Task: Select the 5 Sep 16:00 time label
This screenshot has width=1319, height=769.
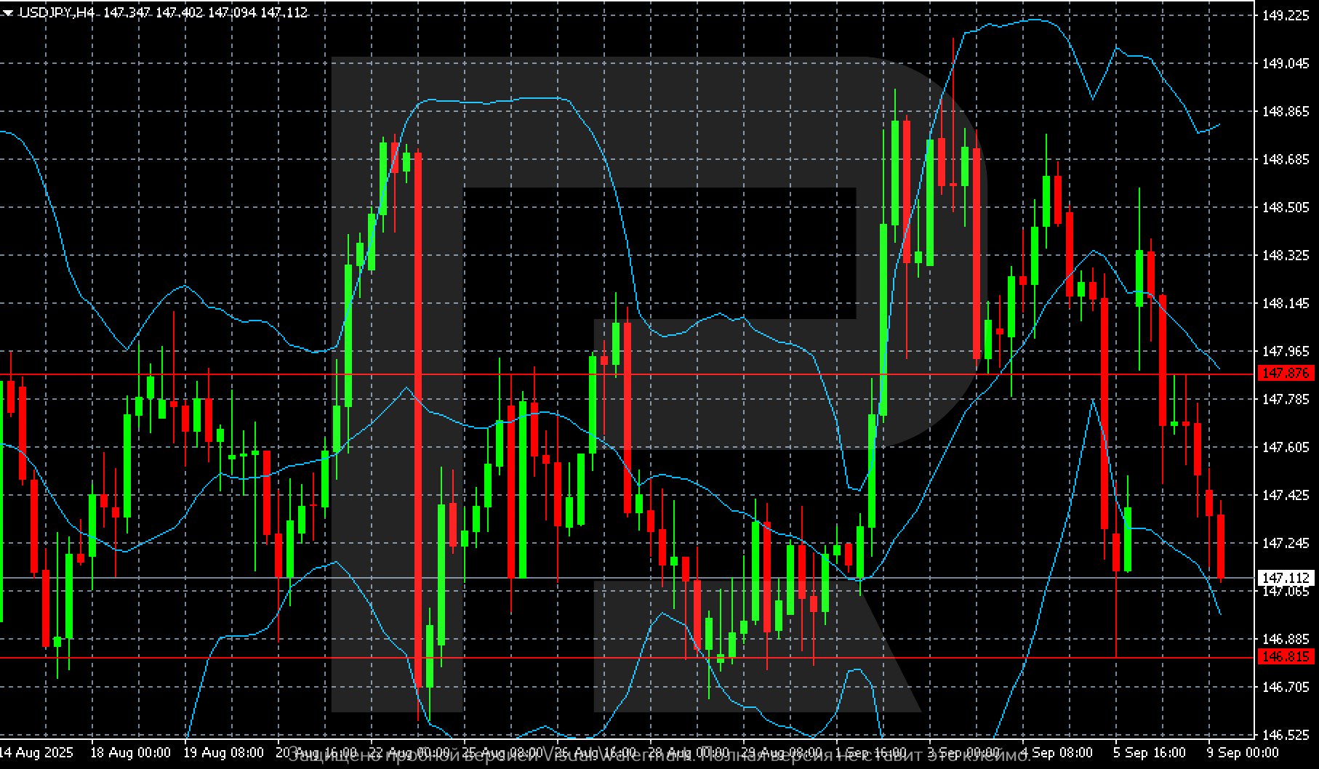Action: pyautogui.click(x=1150, y=752)
